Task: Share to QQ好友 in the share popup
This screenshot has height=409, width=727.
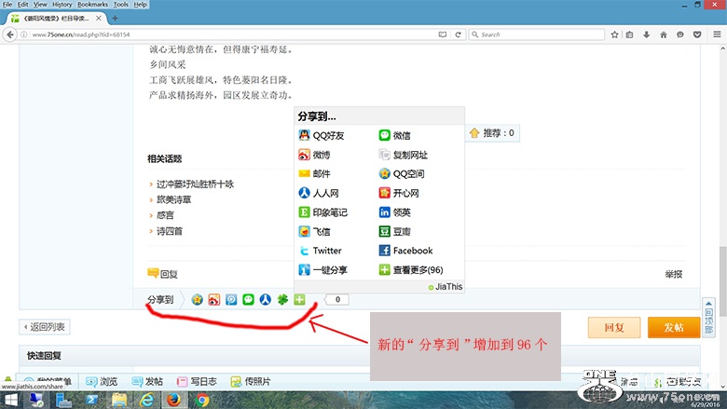Action: pyautogui.click(x=321, y=135)
